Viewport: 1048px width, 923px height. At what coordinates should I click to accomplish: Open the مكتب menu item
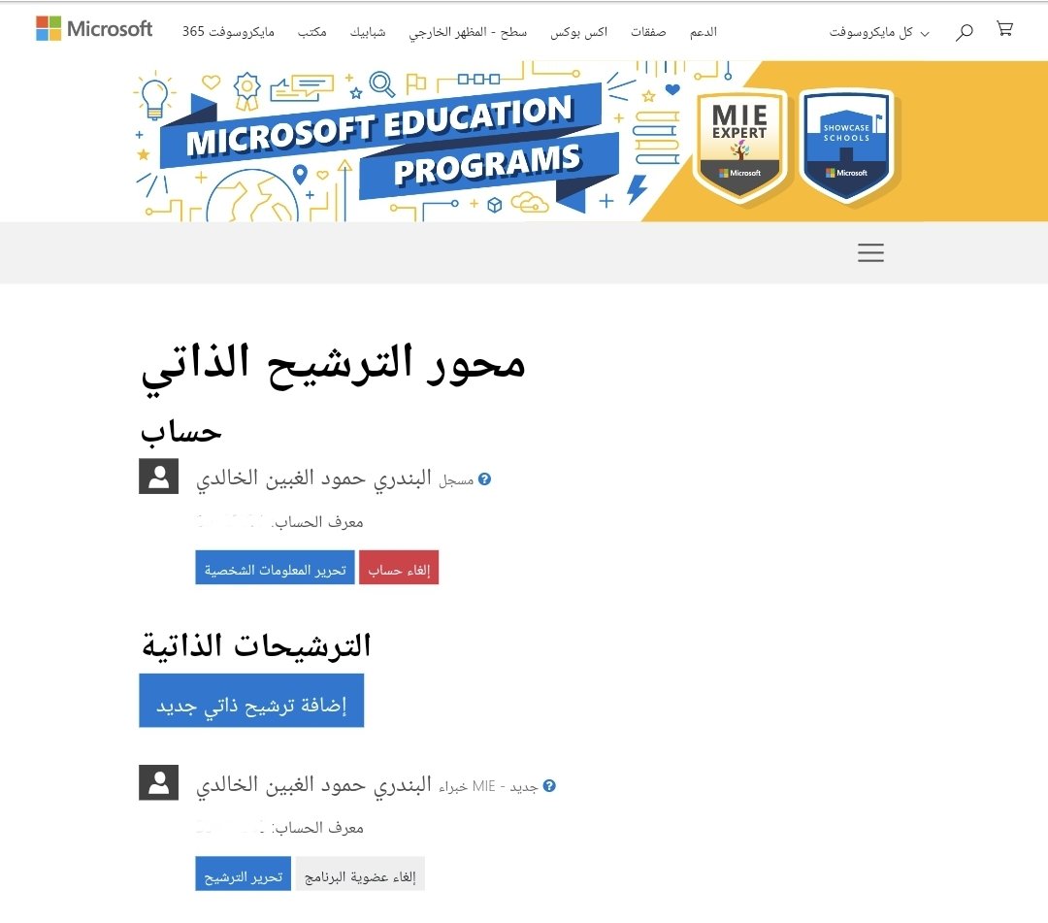(312, 32)
